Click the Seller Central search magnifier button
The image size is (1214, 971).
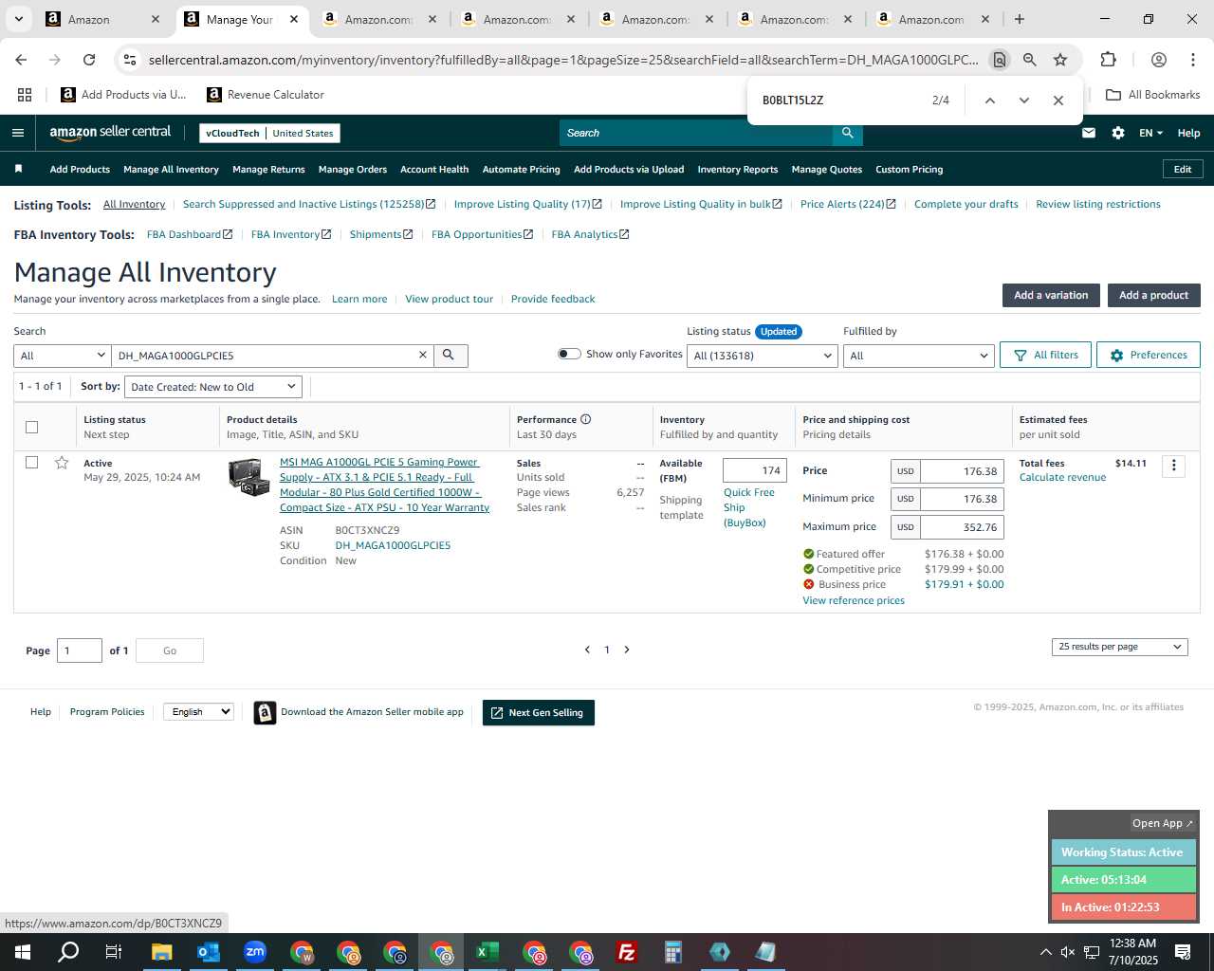click(848, 133)
